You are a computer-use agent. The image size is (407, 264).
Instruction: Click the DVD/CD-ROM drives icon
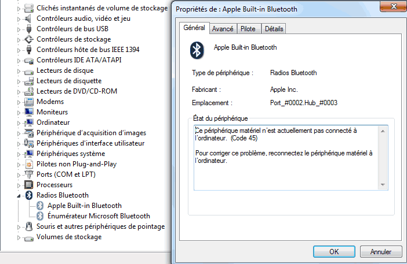click(29, 91)
